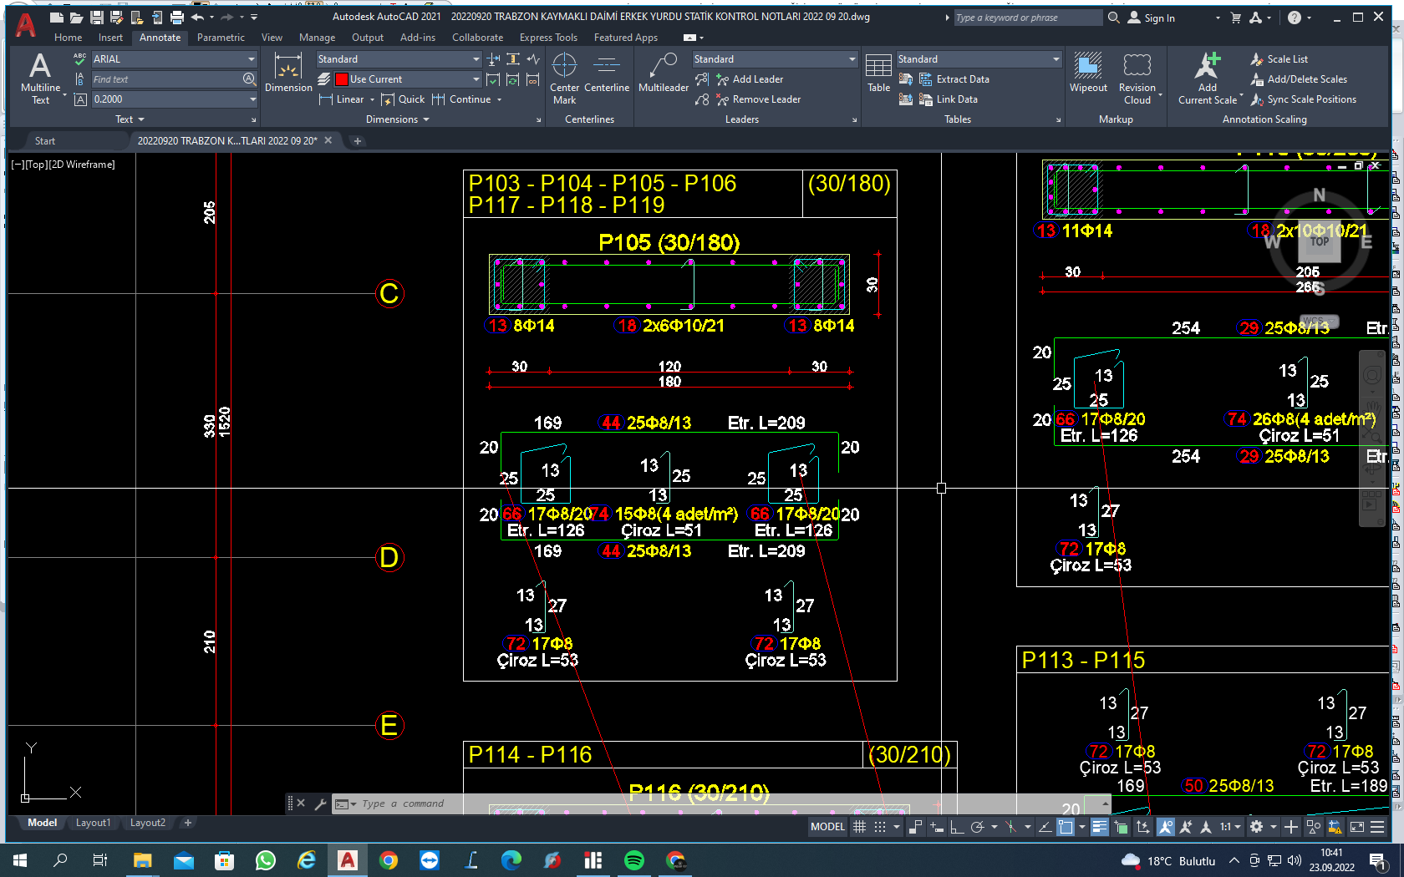
Task: Click the ViewCube TOP face
Action: pyautogui.click(x=1320, y=241)
